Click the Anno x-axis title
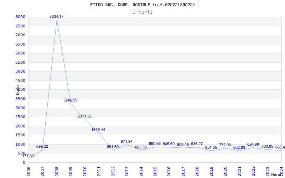 coord(276,175)
